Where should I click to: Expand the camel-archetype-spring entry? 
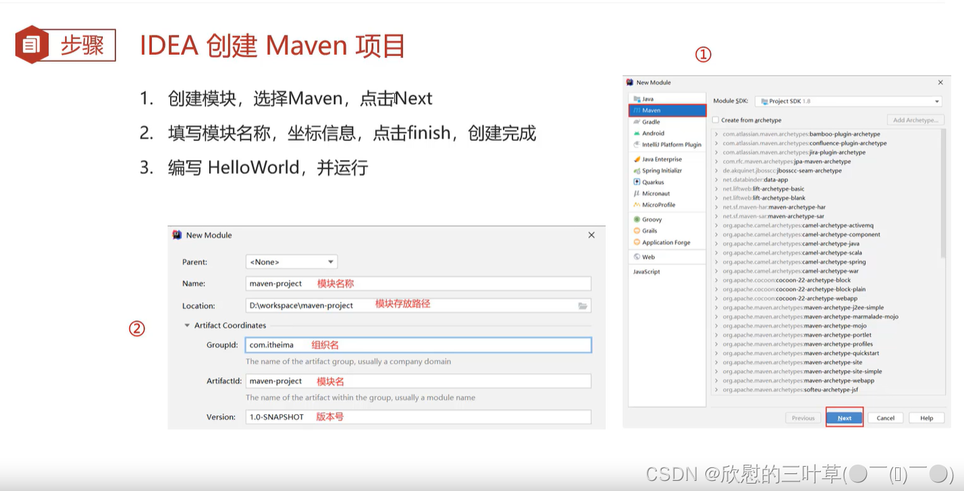716,262
